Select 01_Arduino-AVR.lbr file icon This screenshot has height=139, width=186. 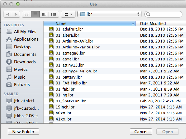pyautogui.click(x=51, y=41)
